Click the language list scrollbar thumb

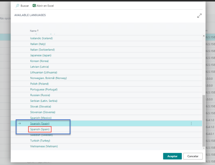[x=204, y=121]
